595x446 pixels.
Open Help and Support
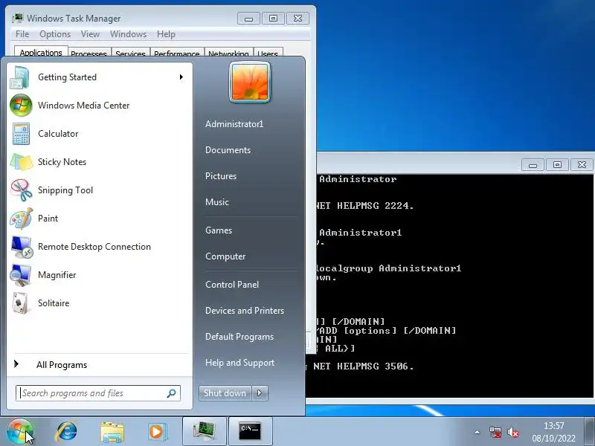[239, 363]
